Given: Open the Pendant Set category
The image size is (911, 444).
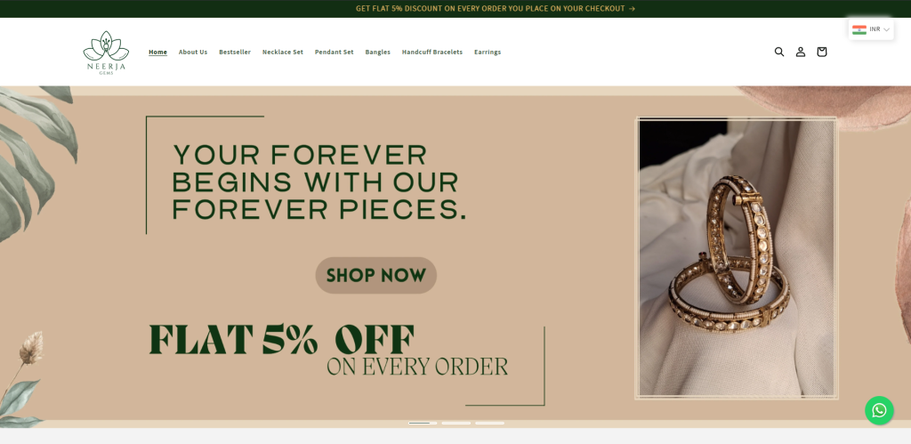Looking at the screenshot, I should pos(335,52).
